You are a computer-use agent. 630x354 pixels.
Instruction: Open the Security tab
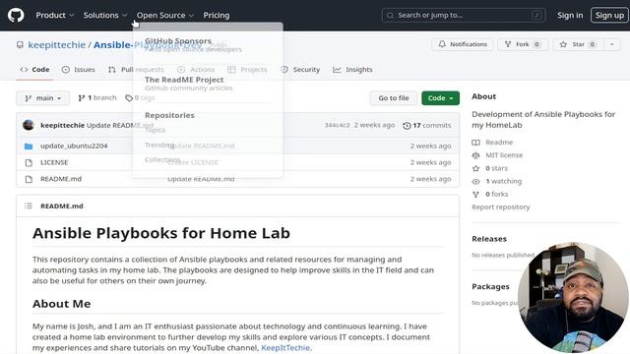[300, 70]
